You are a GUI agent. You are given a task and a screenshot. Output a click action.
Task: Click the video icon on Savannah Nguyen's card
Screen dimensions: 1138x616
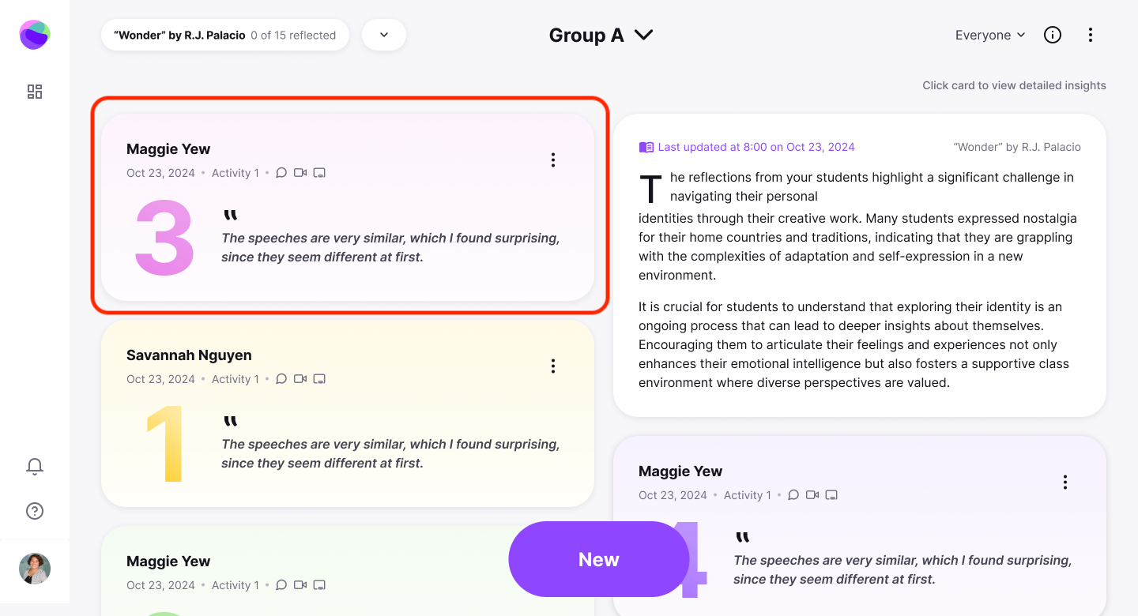(x=300, y=379)
